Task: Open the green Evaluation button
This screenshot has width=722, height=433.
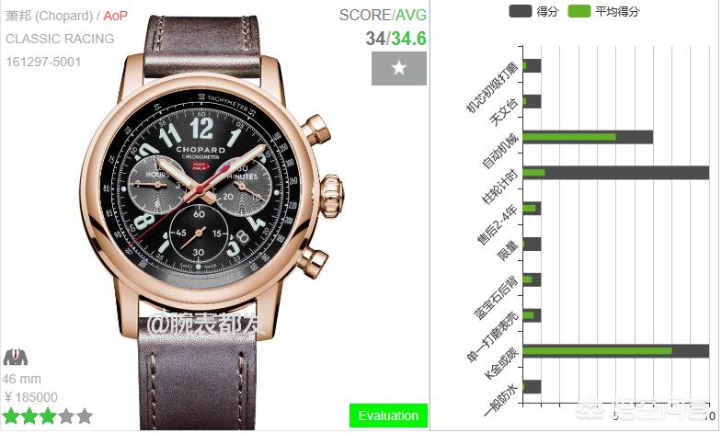Action: (x=388, y=416)
